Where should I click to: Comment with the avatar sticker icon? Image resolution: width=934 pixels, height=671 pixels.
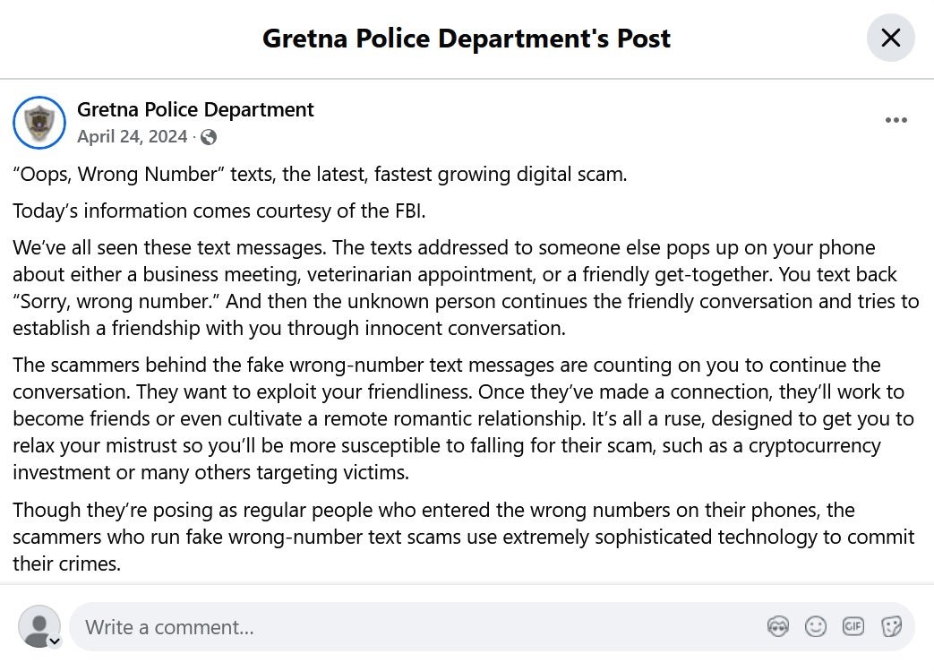click(778, 627)
